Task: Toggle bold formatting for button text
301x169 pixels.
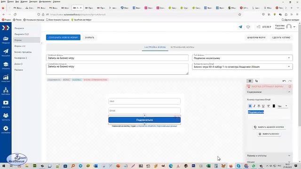Action: pos(250,106)
